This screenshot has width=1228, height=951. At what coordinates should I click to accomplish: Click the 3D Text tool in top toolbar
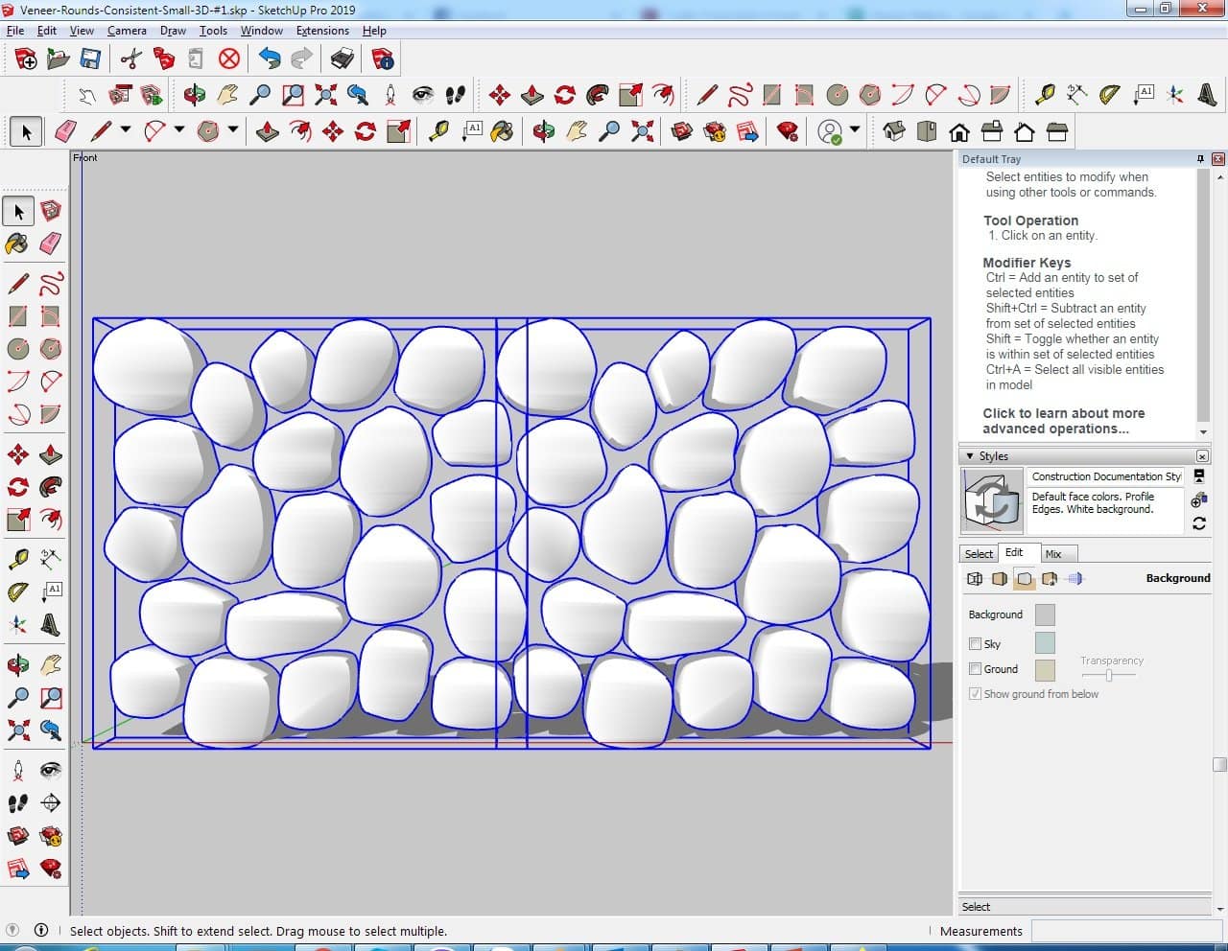tap(1208, 94)
